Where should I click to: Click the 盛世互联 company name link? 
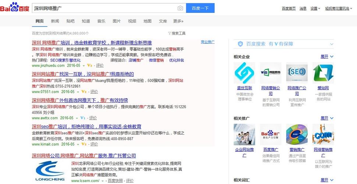(x=244, y=88)
